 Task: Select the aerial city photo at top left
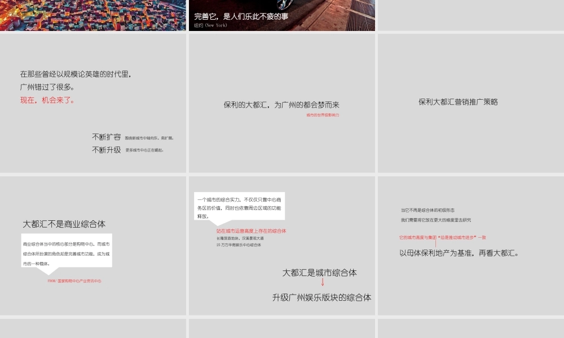click(x=93, y=16)
